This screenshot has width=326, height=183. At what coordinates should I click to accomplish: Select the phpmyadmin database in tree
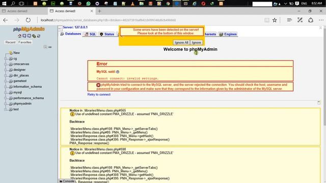click(x=22, y=104)
